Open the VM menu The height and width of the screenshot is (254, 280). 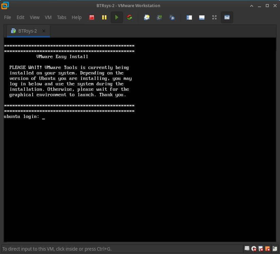(48, 17)
